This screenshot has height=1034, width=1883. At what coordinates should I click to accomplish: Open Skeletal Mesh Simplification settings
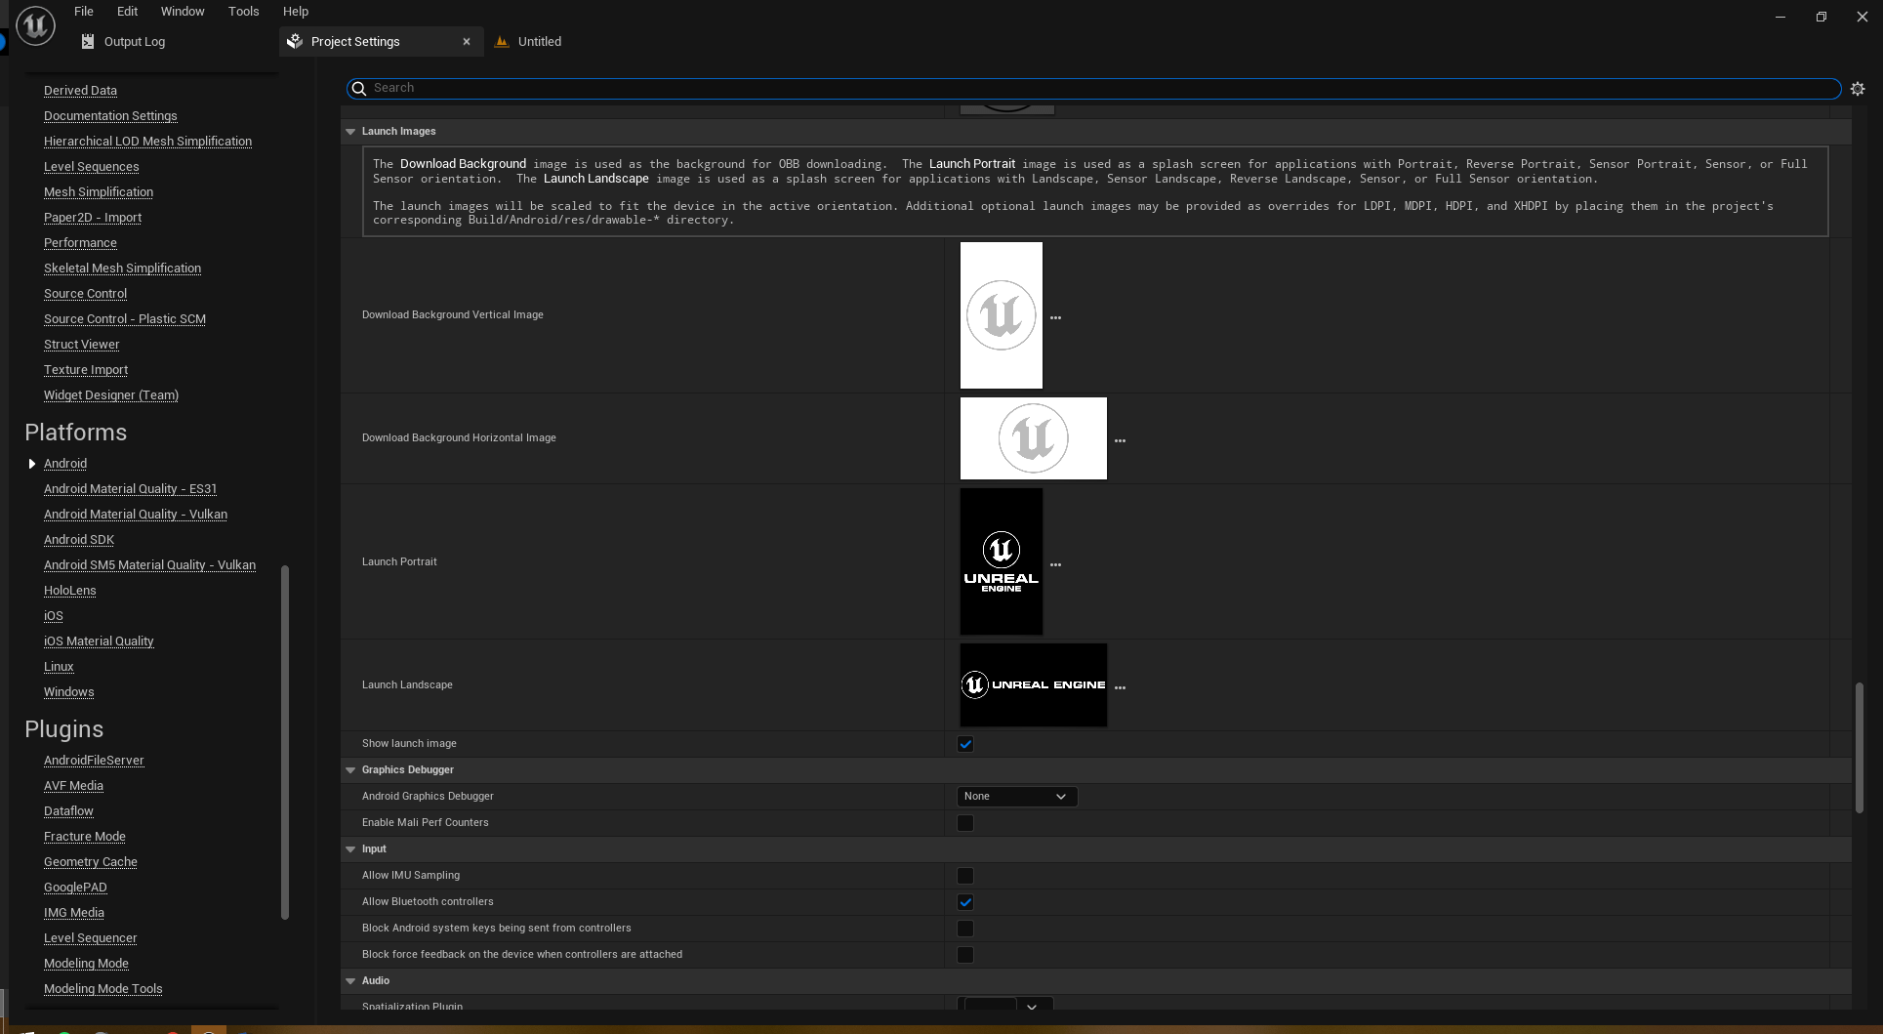[x=123, y=269]
